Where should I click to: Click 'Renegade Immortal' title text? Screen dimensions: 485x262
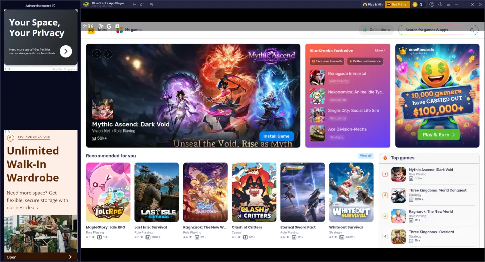(347, 74)
